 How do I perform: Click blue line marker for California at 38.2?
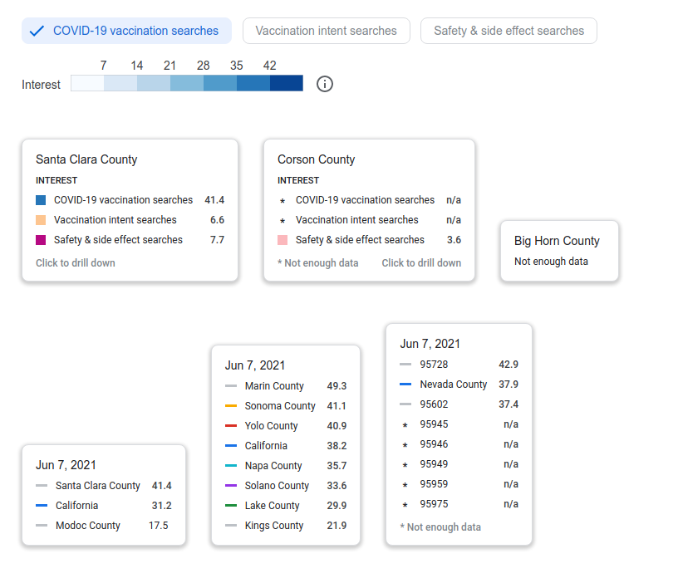(231, 446)
